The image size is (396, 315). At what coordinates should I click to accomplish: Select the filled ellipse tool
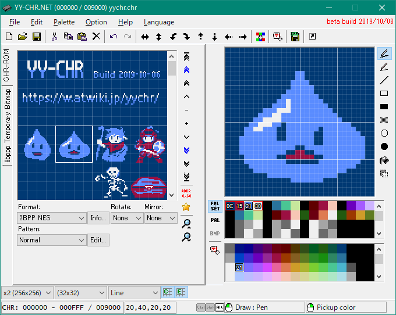(384, 146)
